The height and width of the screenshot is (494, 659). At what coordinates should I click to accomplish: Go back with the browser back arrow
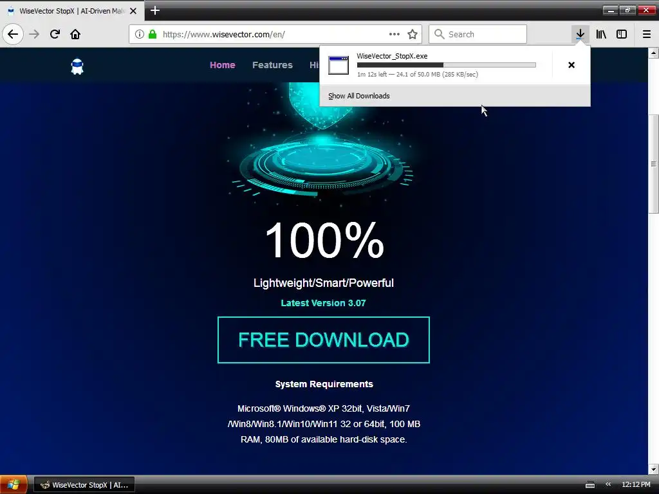click(13, 34)
